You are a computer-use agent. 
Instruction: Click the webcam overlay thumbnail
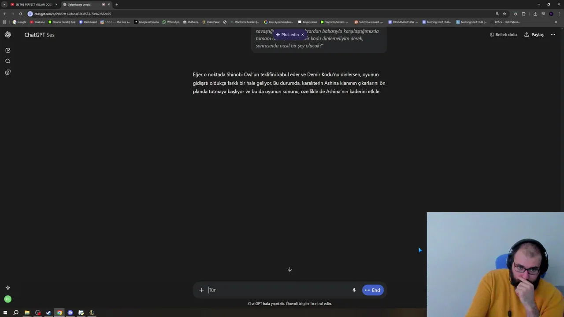495,265
